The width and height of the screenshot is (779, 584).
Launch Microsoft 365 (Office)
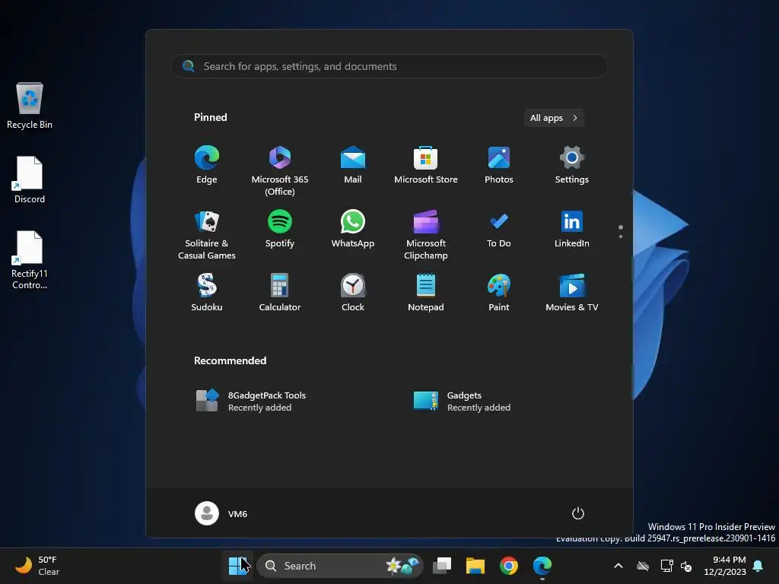tap(280, 171)
